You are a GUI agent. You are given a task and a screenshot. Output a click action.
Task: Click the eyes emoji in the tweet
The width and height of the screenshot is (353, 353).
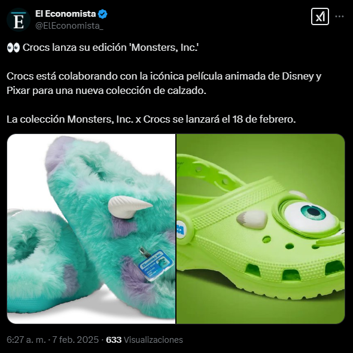coord(13,48)
